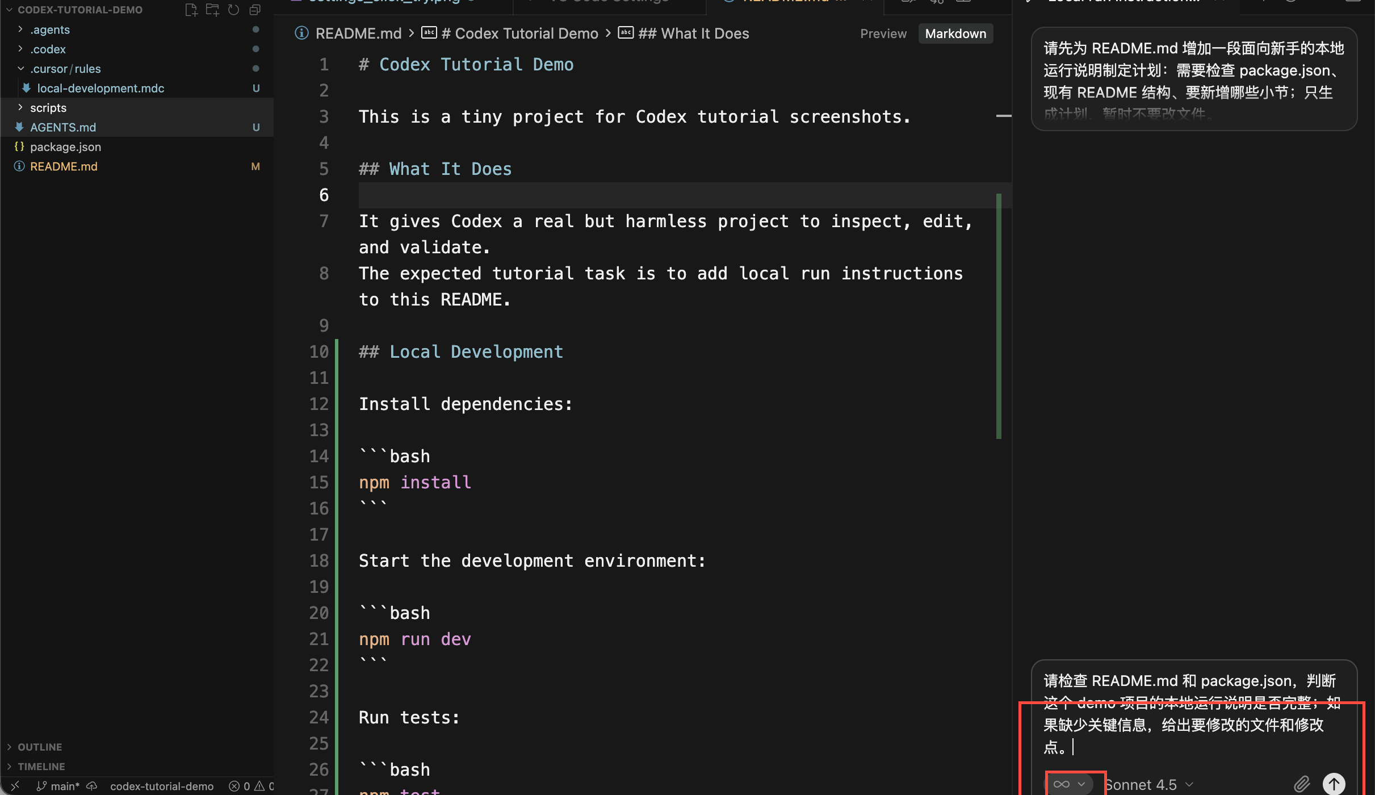The image size is (1375, 795).
Task: Switch to Markdown mode
Action: [955, 34]
